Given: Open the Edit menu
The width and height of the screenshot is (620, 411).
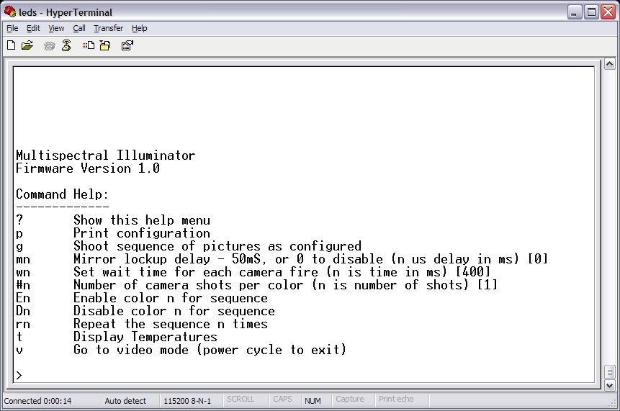Looking at the screenshot, I should click(33, 28).
